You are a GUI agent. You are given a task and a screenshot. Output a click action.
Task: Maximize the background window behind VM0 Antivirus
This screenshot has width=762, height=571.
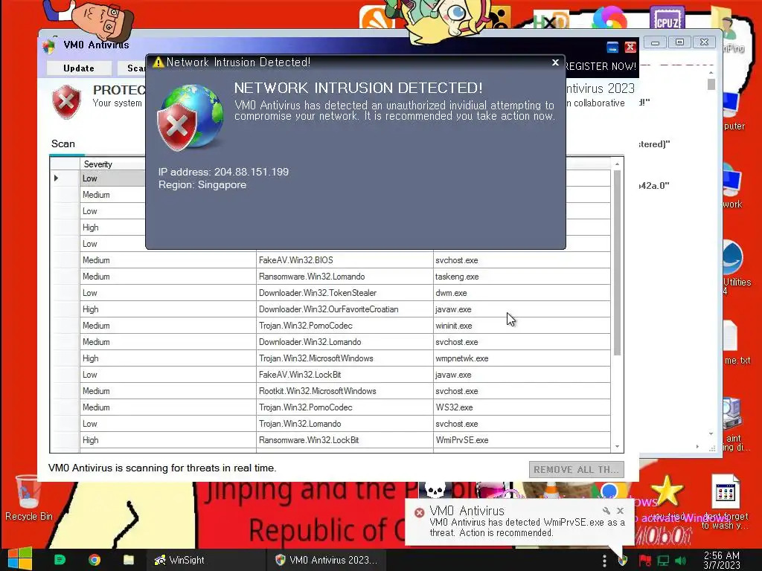pyautogui.click(x=679, y=42)
